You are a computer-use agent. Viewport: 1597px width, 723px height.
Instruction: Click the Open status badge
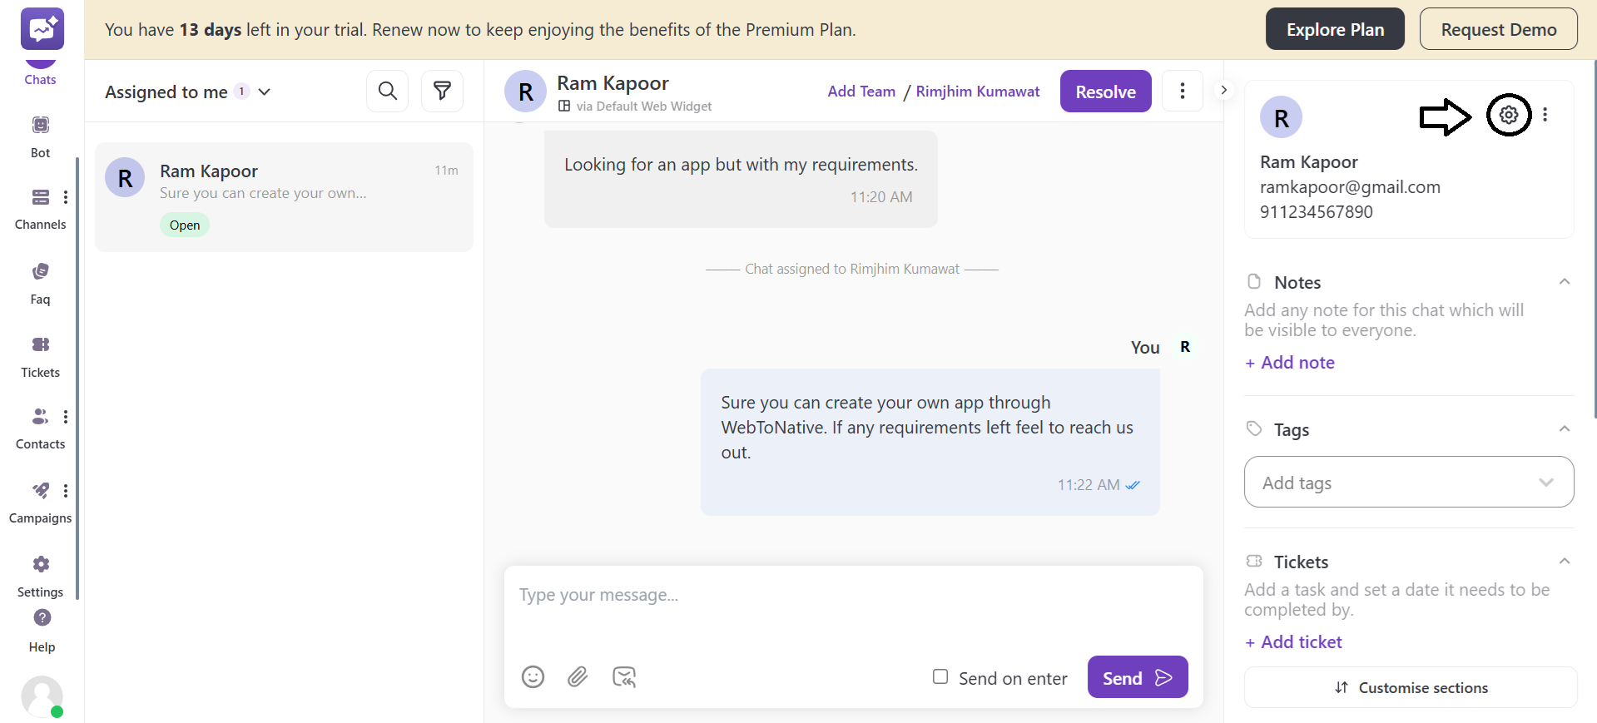pos(185,225)
